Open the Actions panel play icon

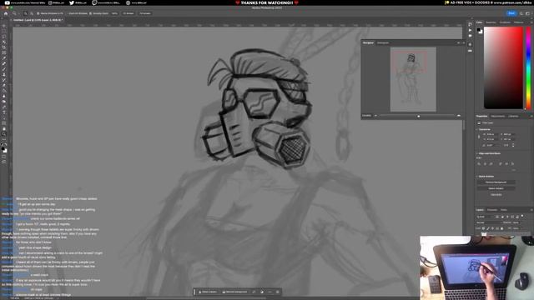pyautogui.click(x=470, y=30)
